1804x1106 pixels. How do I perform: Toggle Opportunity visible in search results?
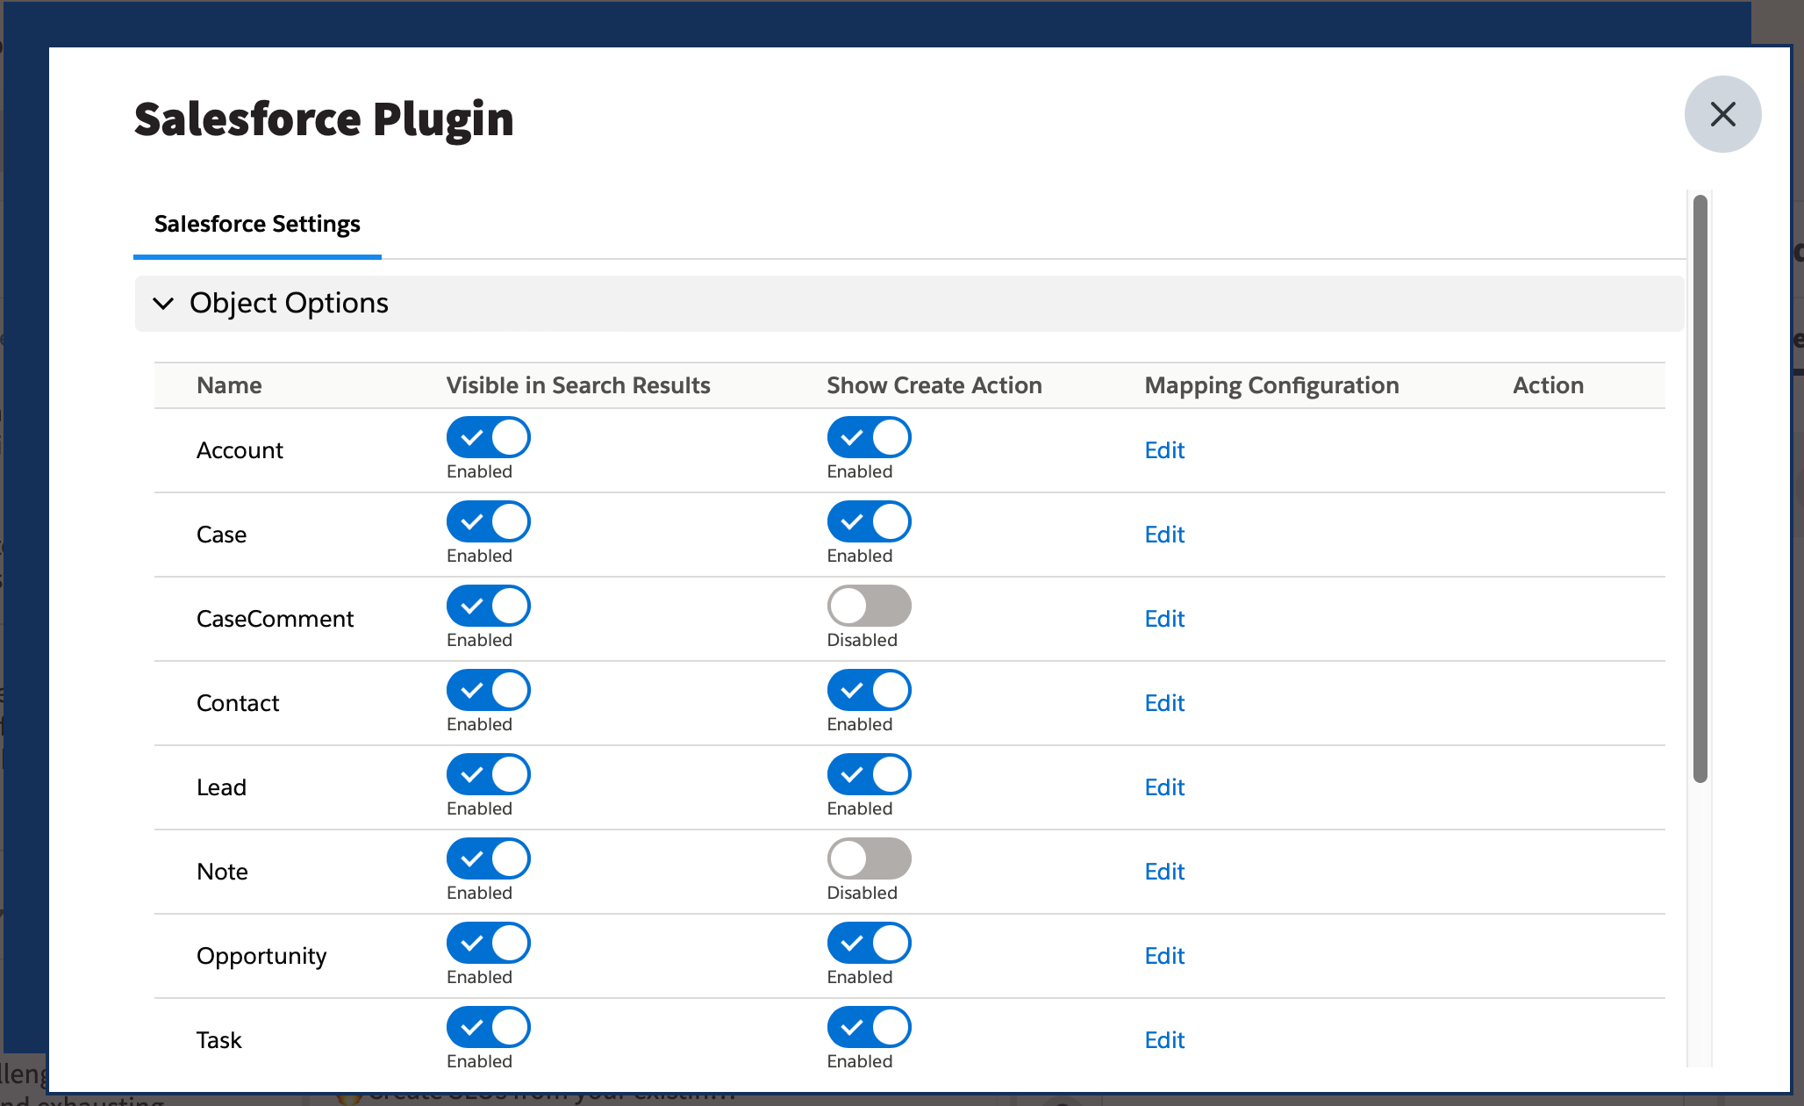(x=488, y=943)
